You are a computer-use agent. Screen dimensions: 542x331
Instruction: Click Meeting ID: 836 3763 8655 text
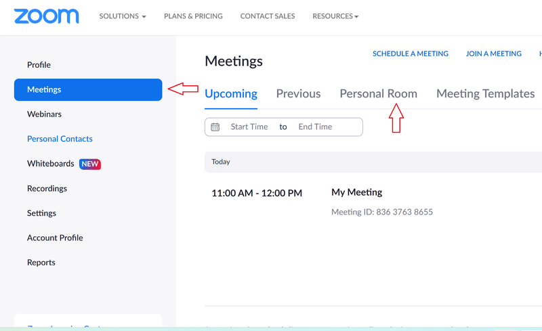(x=382, y=212)
